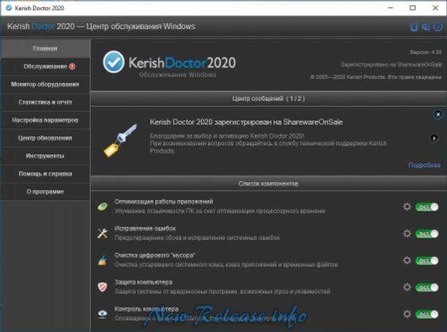Open Центр обновления section
The image size is (447, 332).
[x=45, y=138]
